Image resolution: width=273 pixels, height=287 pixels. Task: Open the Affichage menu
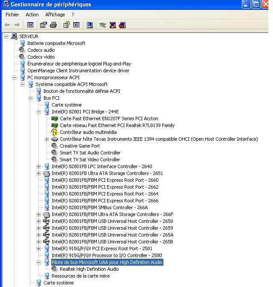[x=55, y=15]
